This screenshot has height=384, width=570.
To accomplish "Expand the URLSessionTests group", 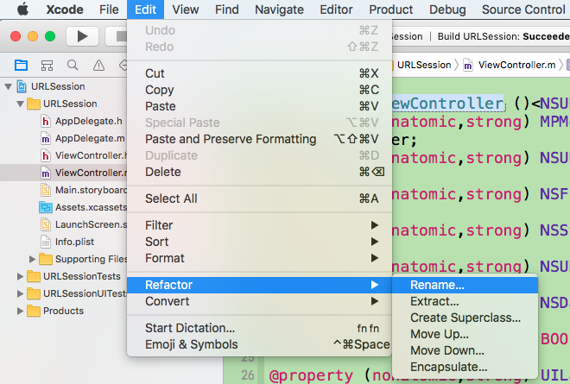I will tap(20, 276).
